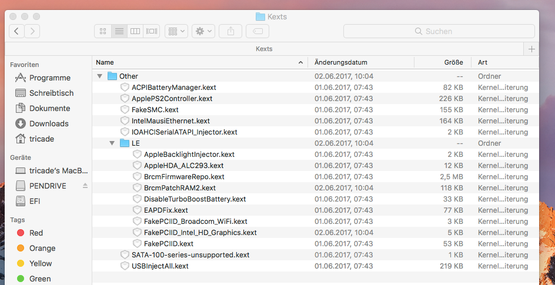This screenshot has height=285, width=555.
Task: Eject the PENDRIVE volume
Action: click(x=85, y=186)
